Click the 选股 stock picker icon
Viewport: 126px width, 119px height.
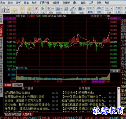[x=80, y=9]
